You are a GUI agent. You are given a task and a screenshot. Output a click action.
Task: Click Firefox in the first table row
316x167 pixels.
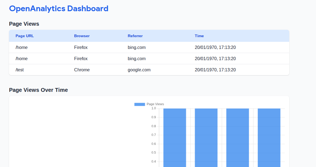pos(81,47)
